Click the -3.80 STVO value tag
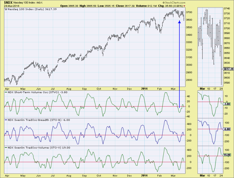 pos(226,104)
